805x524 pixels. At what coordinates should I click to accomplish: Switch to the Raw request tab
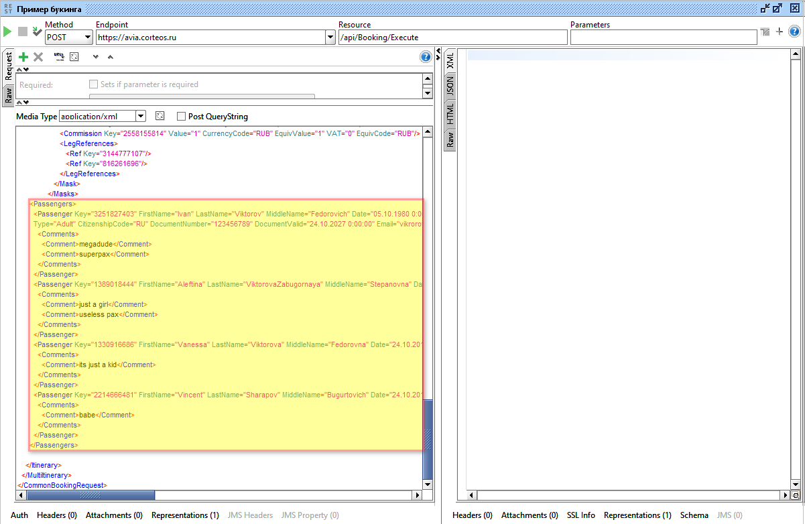8,94
